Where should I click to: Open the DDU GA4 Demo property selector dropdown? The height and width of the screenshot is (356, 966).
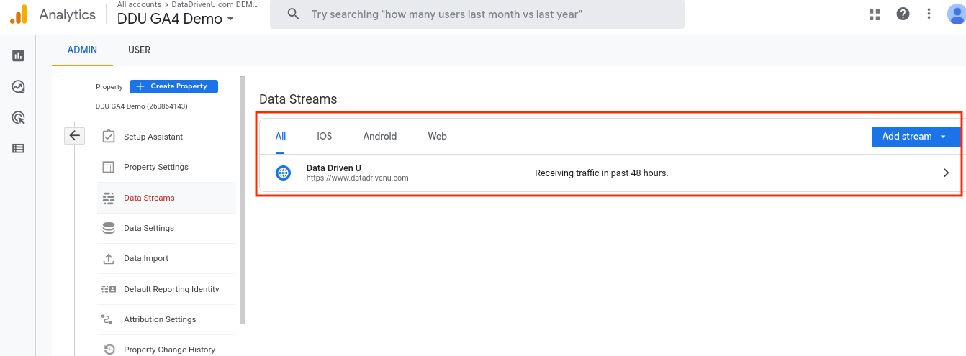[x=176, y=19]
